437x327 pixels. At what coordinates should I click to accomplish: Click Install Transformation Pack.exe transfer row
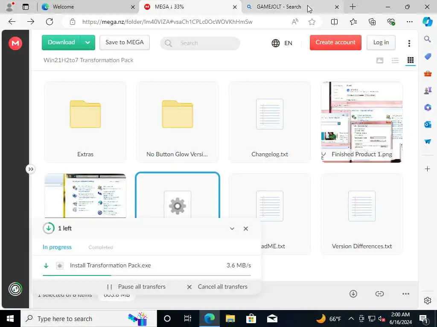coord(147,266)
